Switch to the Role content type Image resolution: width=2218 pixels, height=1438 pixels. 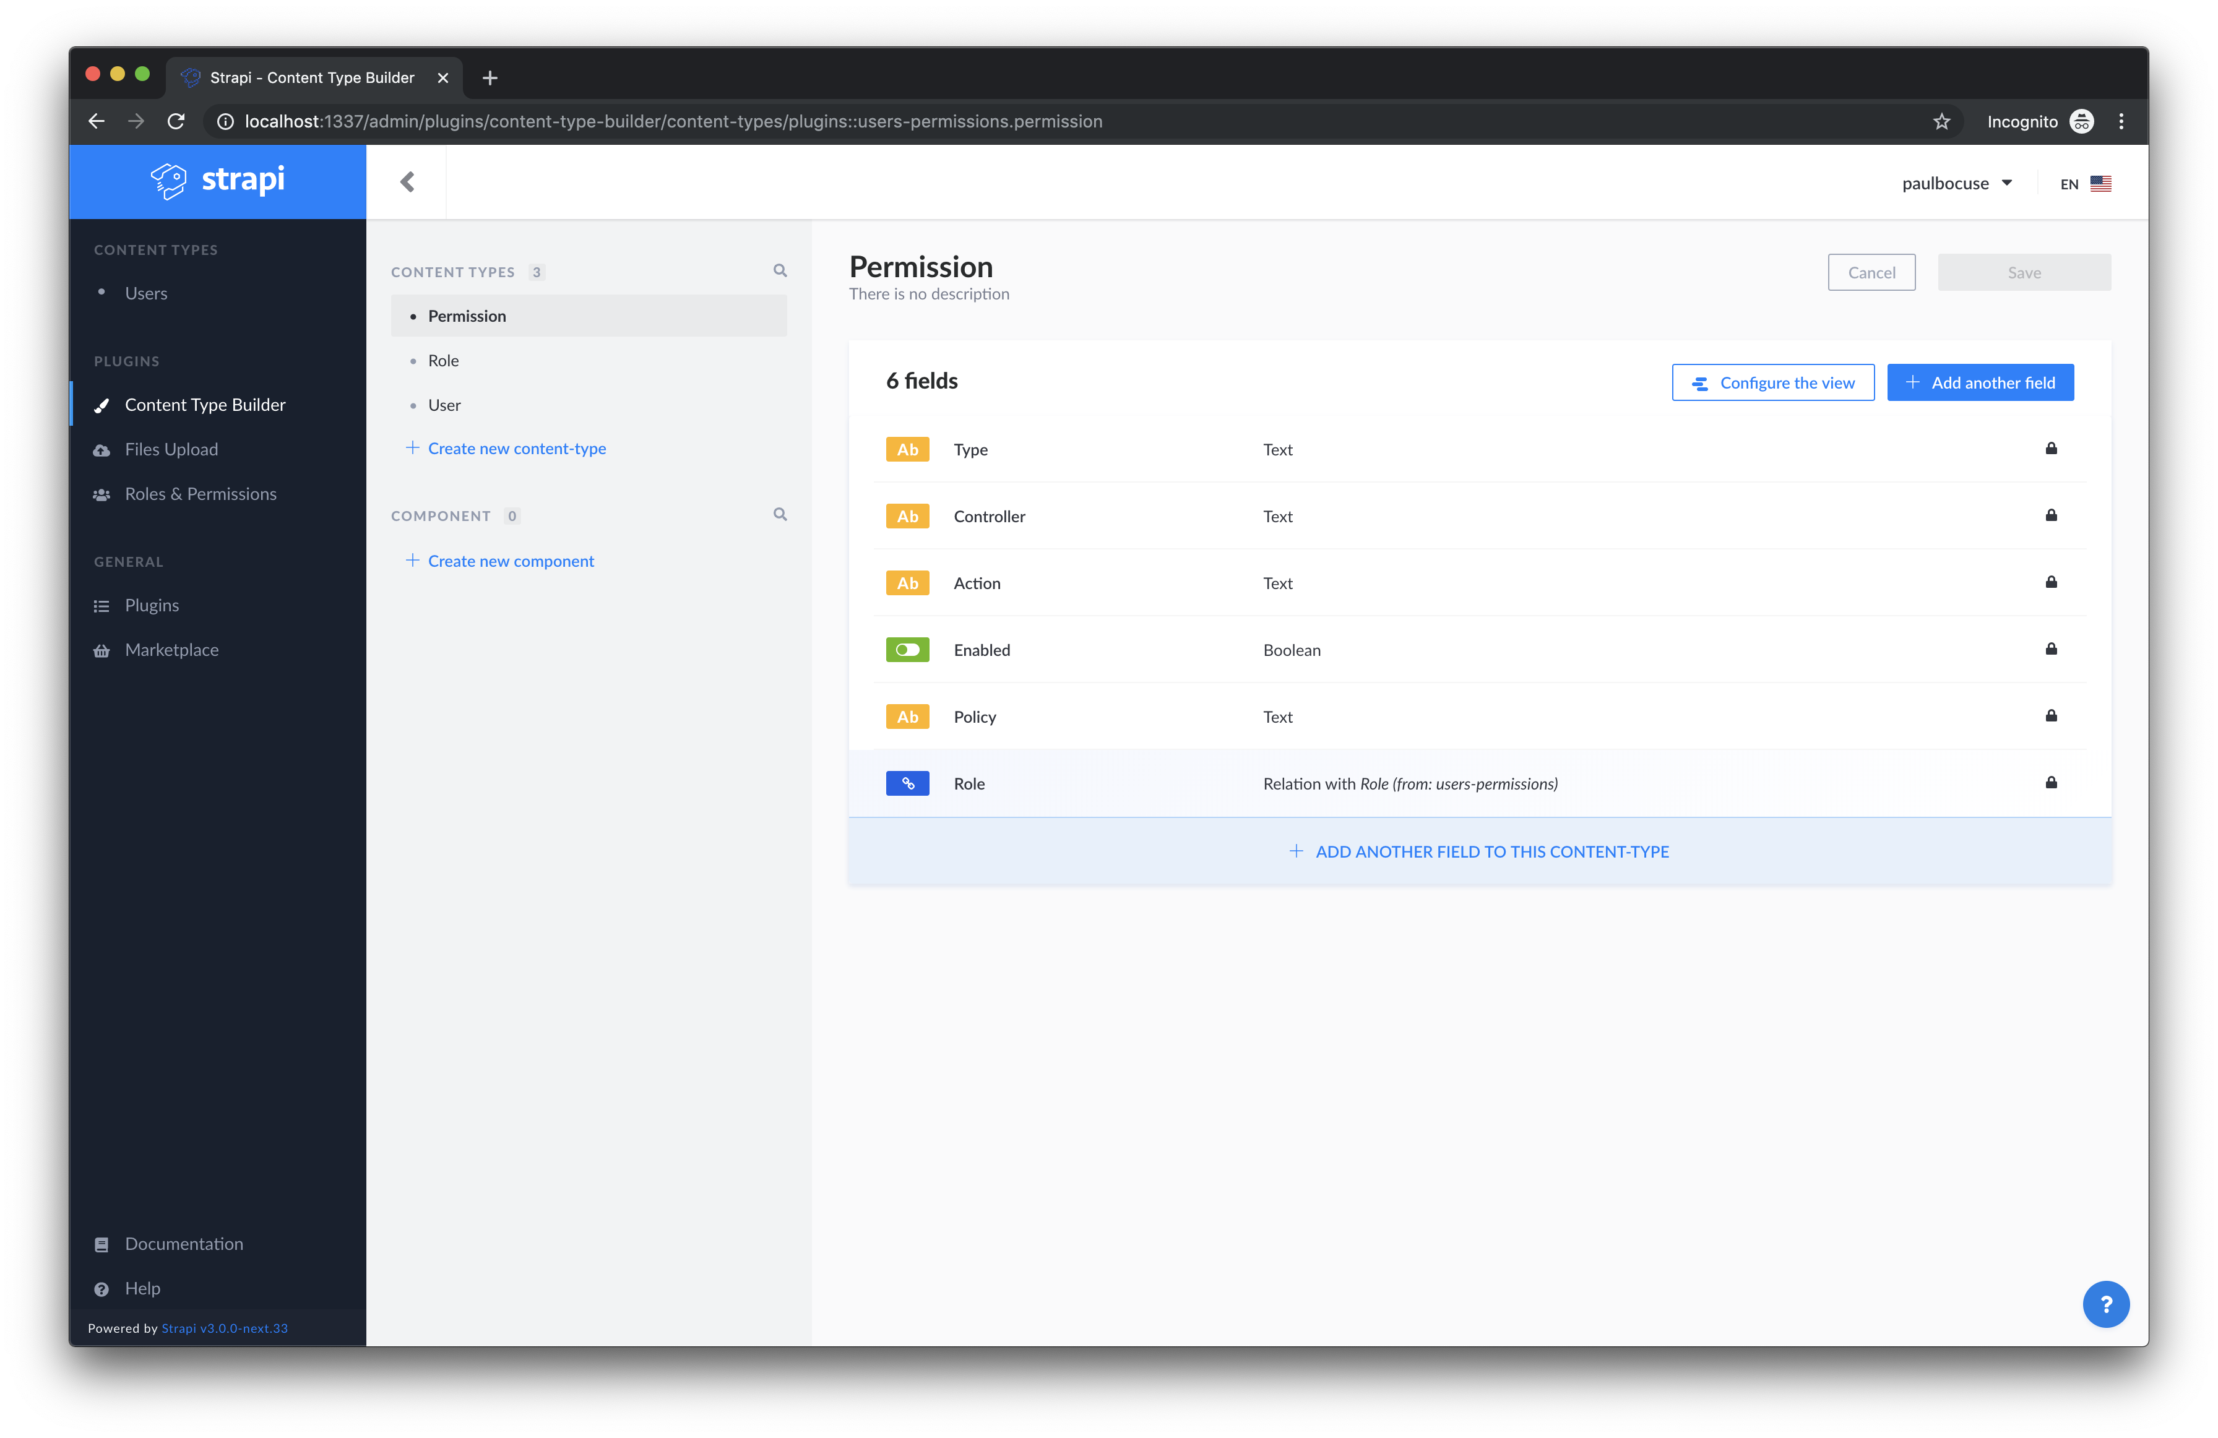[444, 359]
